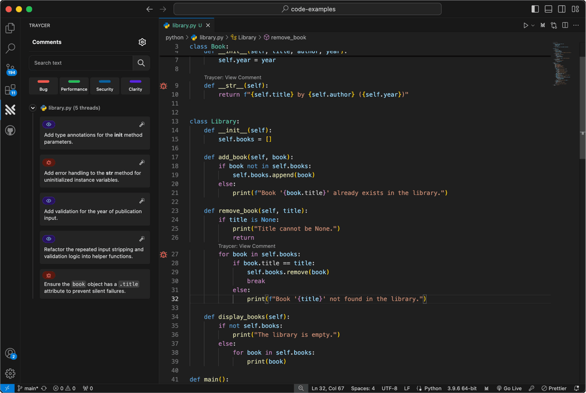Click "Traycer: View Comment" above __str__ method
This screenshot has width=586, height=393.
(232, 77)
